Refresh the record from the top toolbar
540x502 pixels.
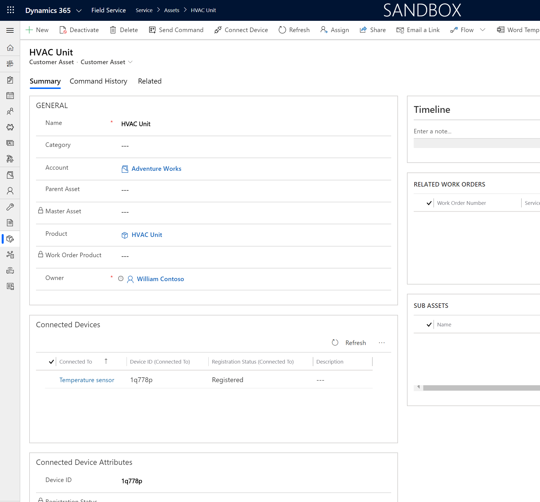point(294,30)
